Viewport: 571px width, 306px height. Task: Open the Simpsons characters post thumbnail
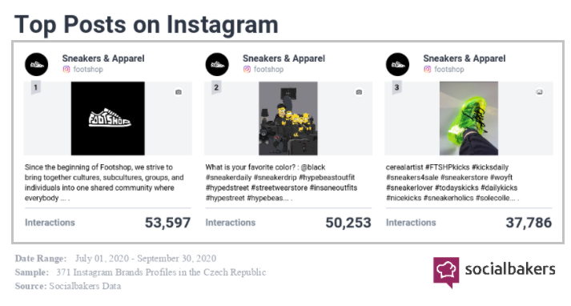pyautogui.click(x=288, y=119)
